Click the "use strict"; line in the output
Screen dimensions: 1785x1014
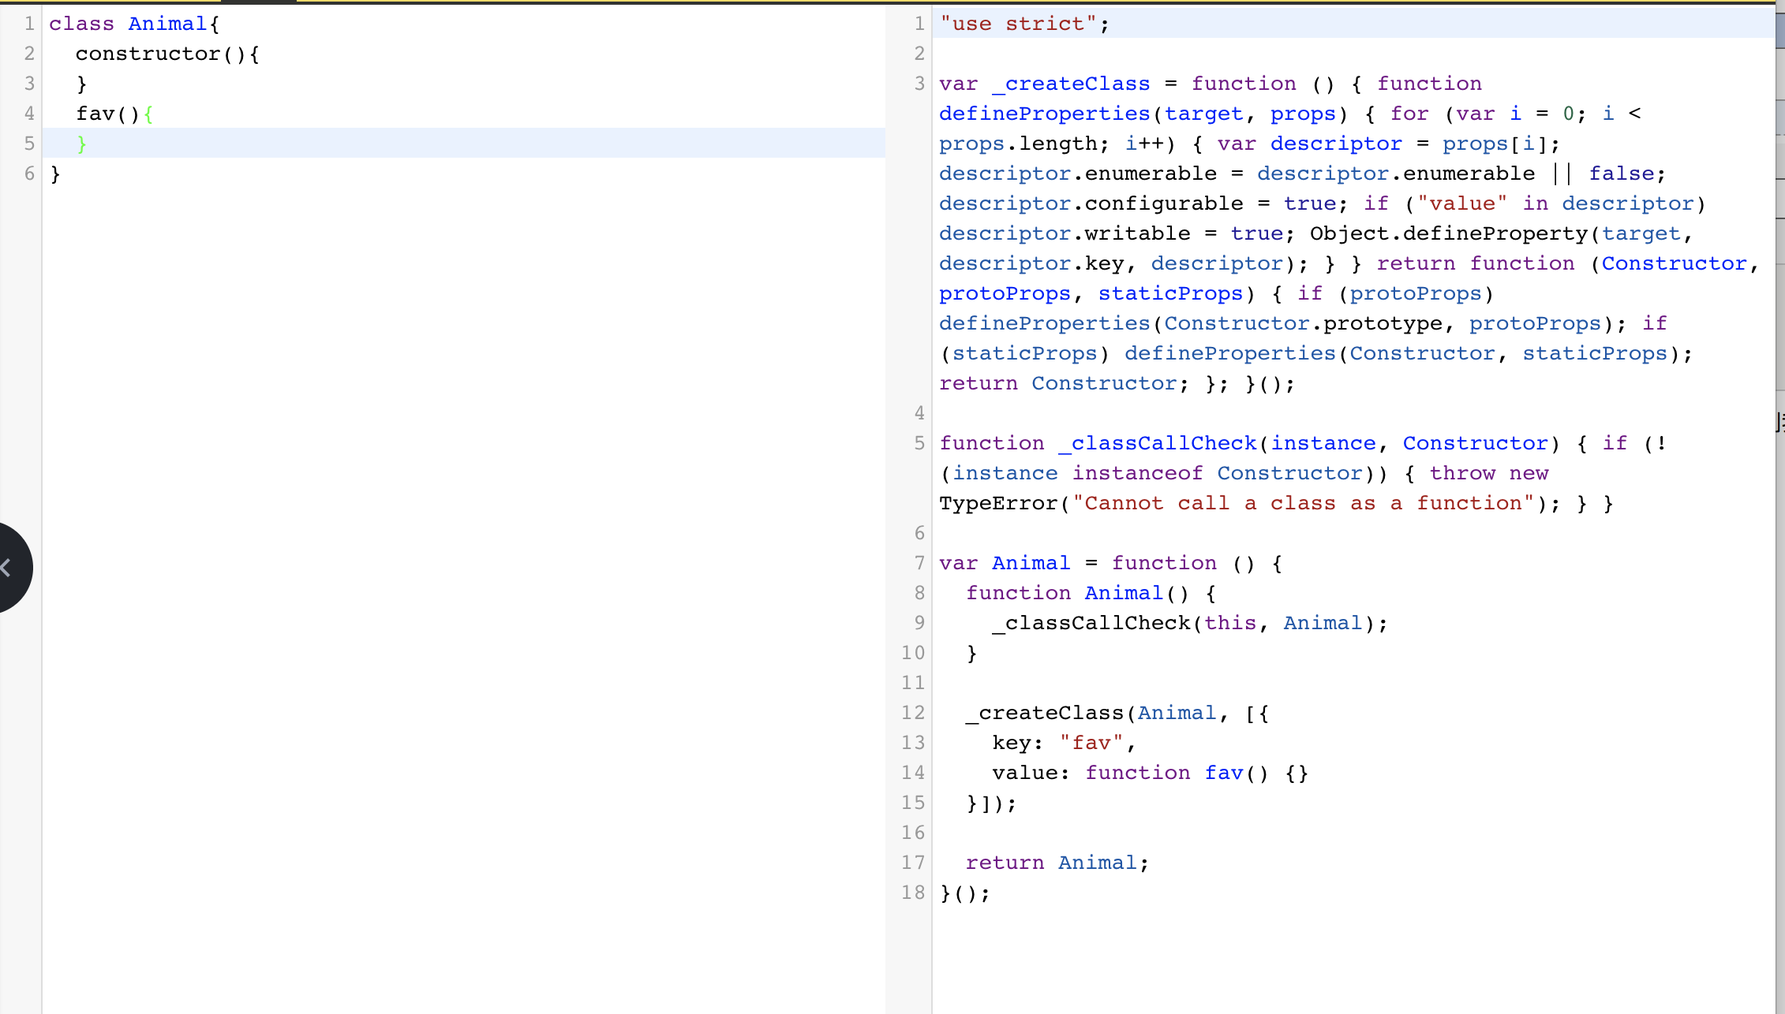pos(1024,24)
